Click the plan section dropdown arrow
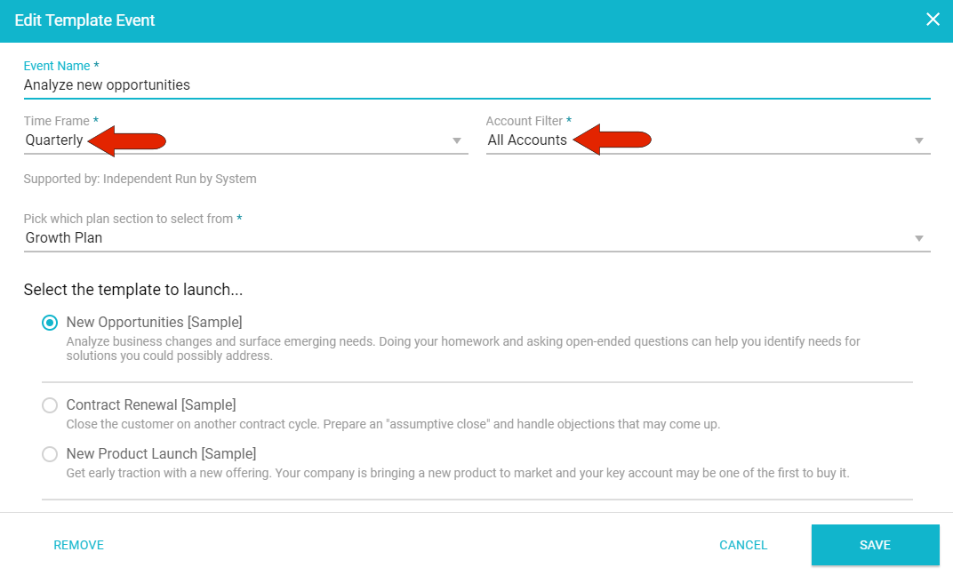Image resolution: width=953 pixels, height=576 pixels. coord(919,238)
